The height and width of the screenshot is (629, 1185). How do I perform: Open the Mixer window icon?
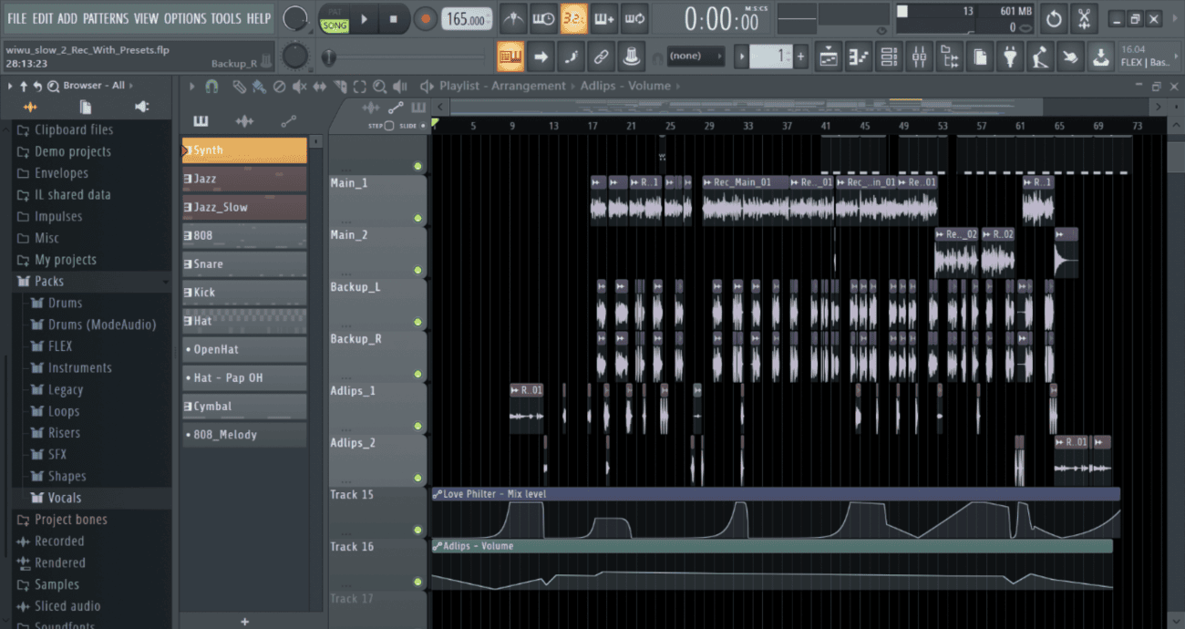(x=919, y=57)
